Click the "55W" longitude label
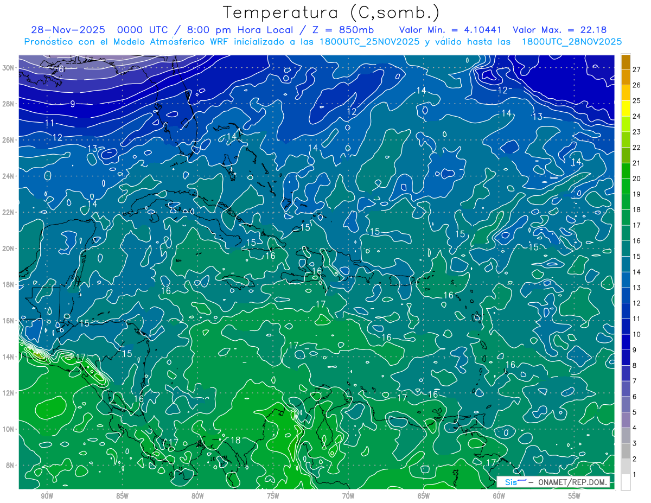This screenshot has height=503, width=651. click(575, 496)
